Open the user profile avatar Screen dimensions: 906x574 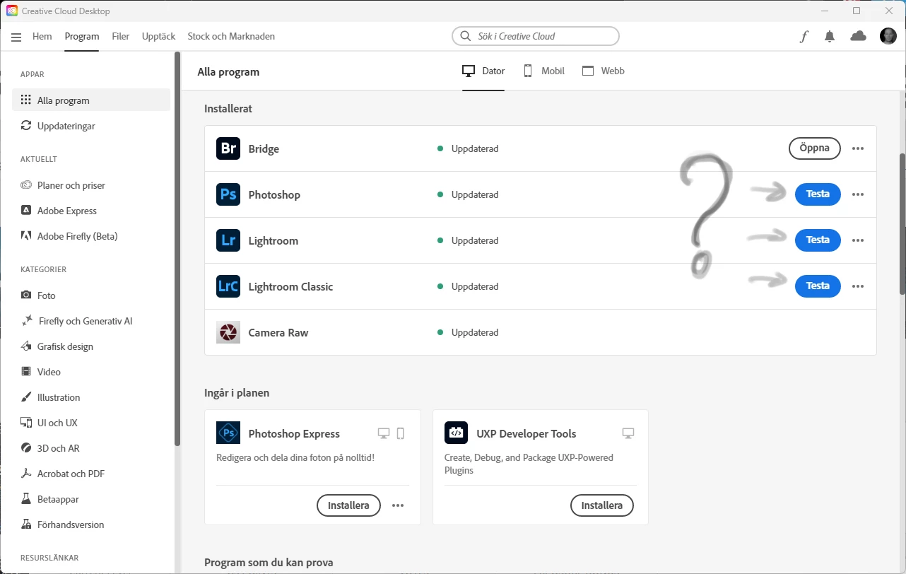click(x=888, y=36)
